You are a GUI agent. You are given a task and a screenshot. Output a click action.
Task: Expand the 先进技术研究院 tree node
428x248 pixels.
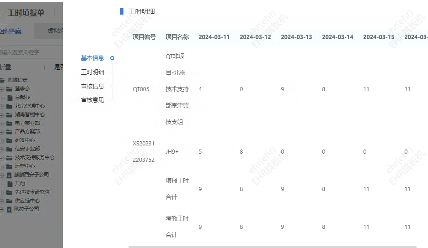[2, 192]
